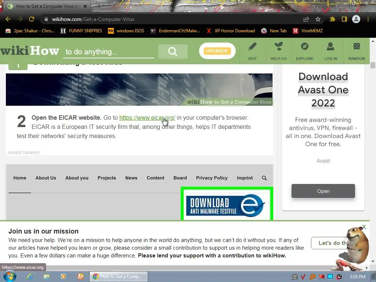Image resolution: width=376 pixels, height=282 pixels.
Task: Reload the wikiHow page
Action: click(x=32, y=19)
